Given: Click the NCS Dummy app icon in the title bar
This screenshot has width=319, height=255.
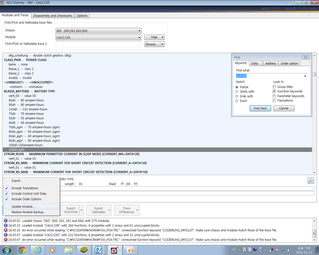Looking at the screenshot, I should pyautogui.click(x=3, y=3).
